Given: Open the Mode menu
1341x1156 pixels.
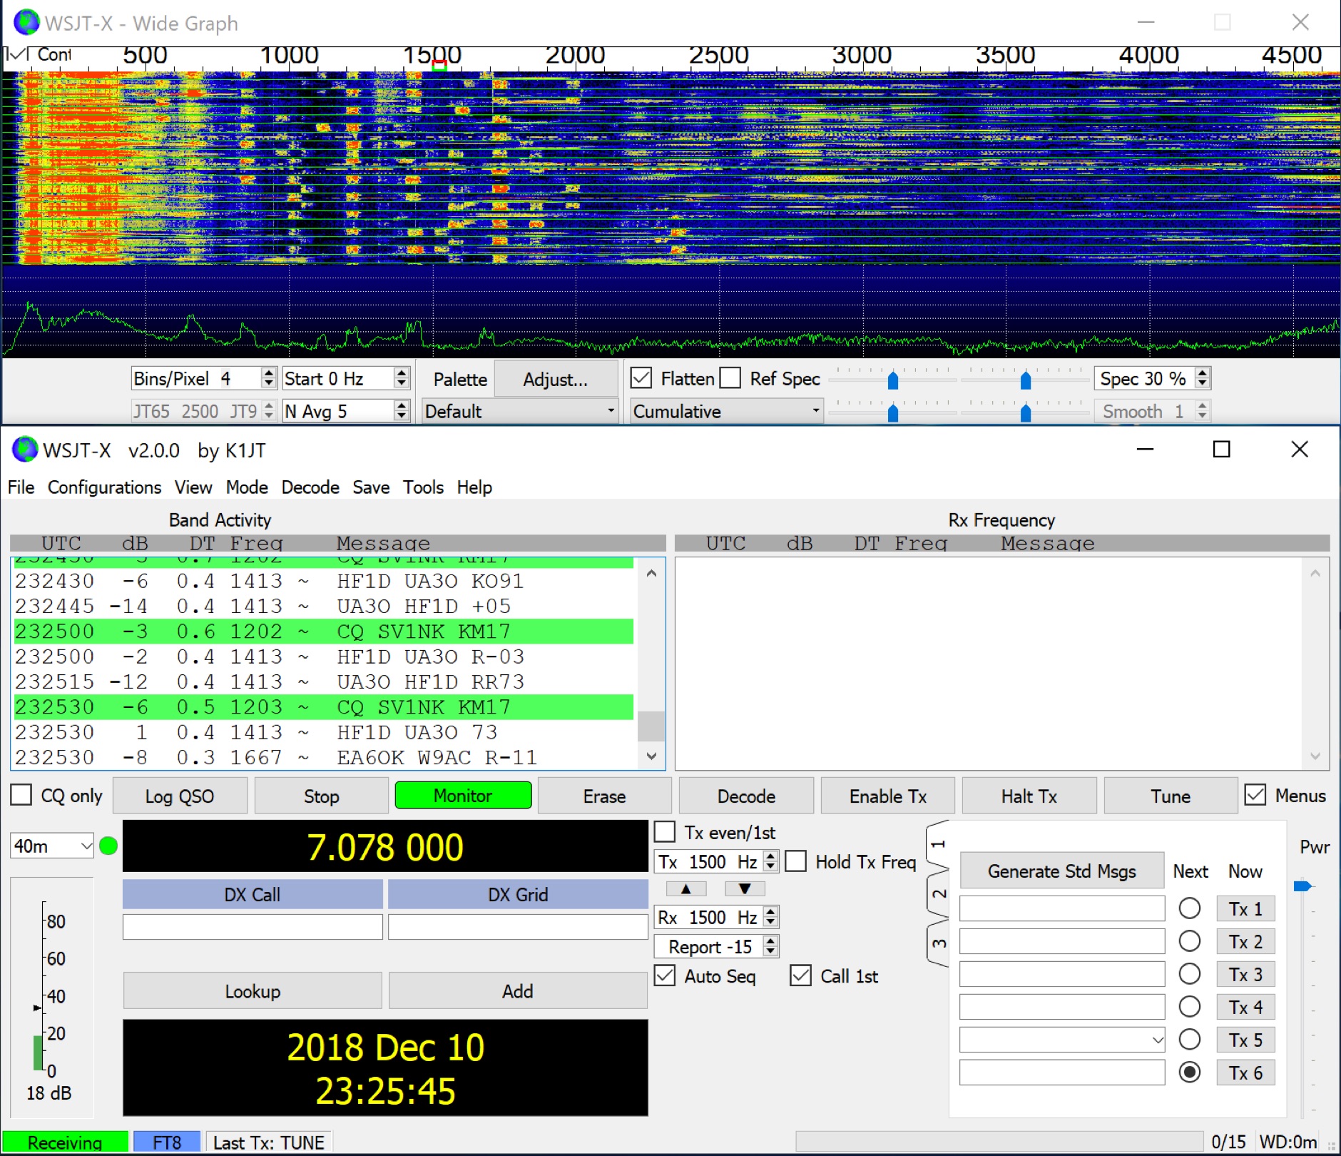Looking at the screenshot, I should point(247,487).
